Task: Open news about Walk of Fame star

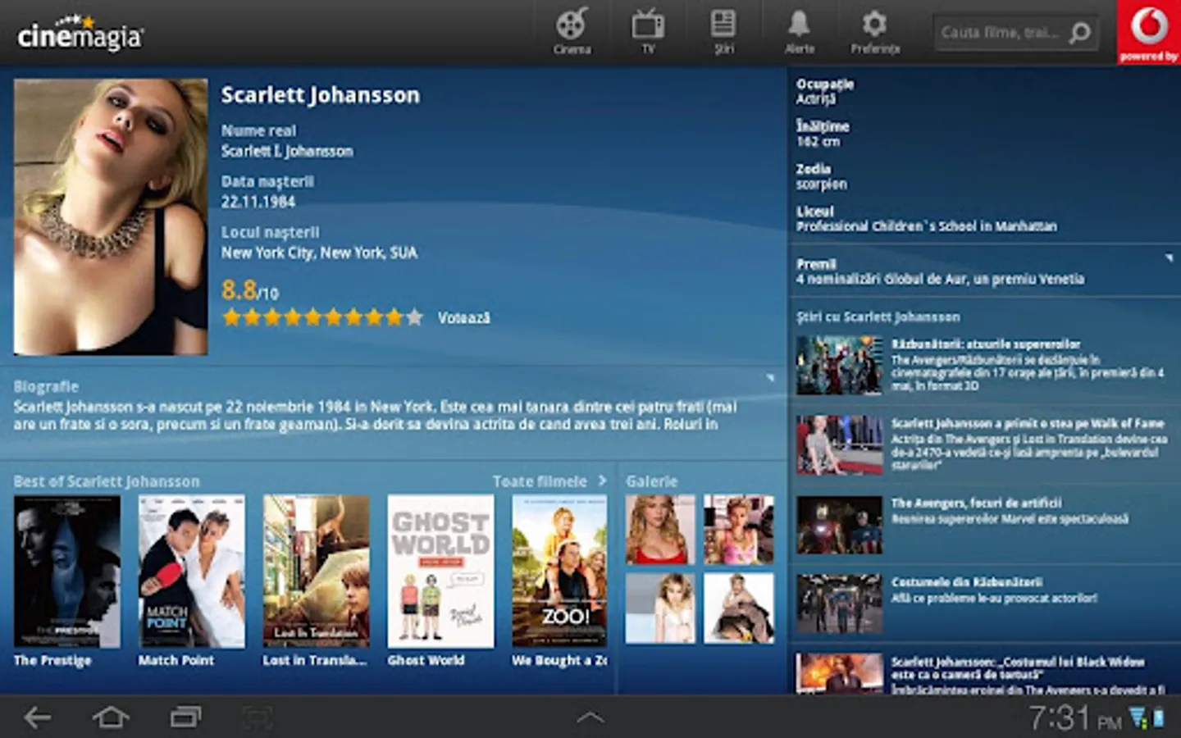Action: tap(985, 444)
